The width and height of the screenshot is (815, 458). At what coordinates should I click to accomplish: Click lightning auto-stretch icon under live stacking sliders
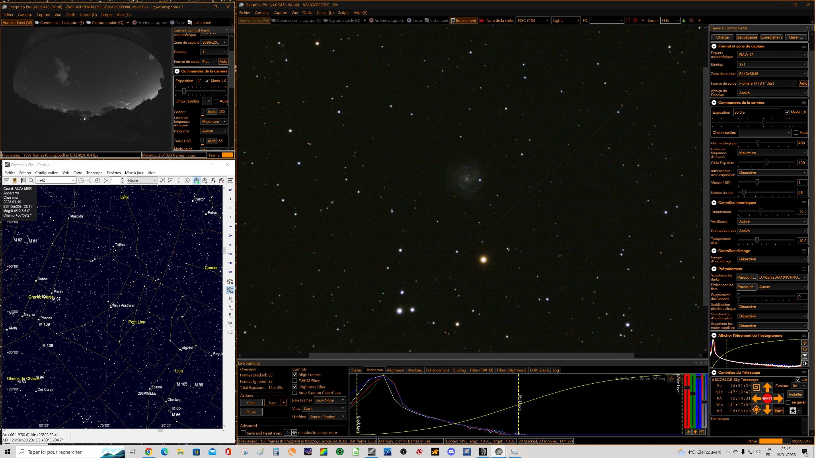click(x=688, y=432)
